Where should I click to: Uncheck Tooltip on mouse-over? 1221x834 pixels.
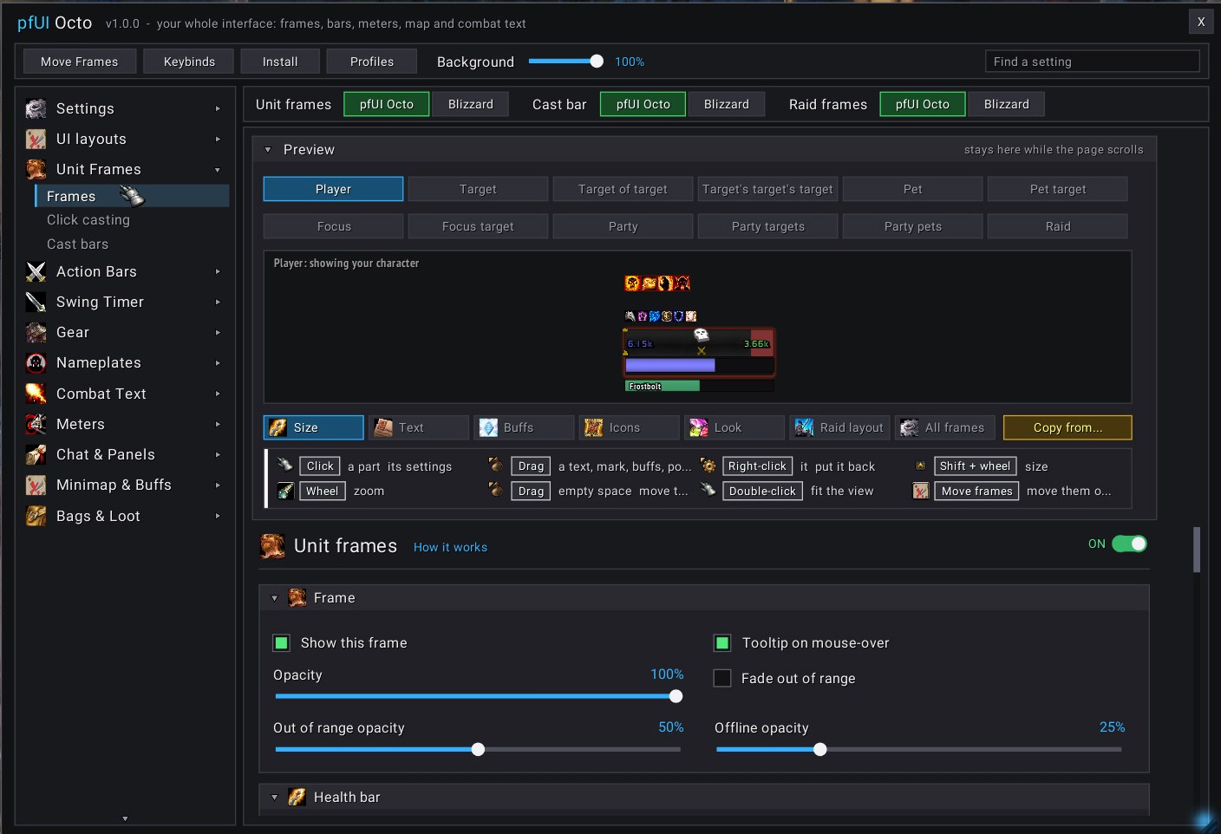coord(722,642)
